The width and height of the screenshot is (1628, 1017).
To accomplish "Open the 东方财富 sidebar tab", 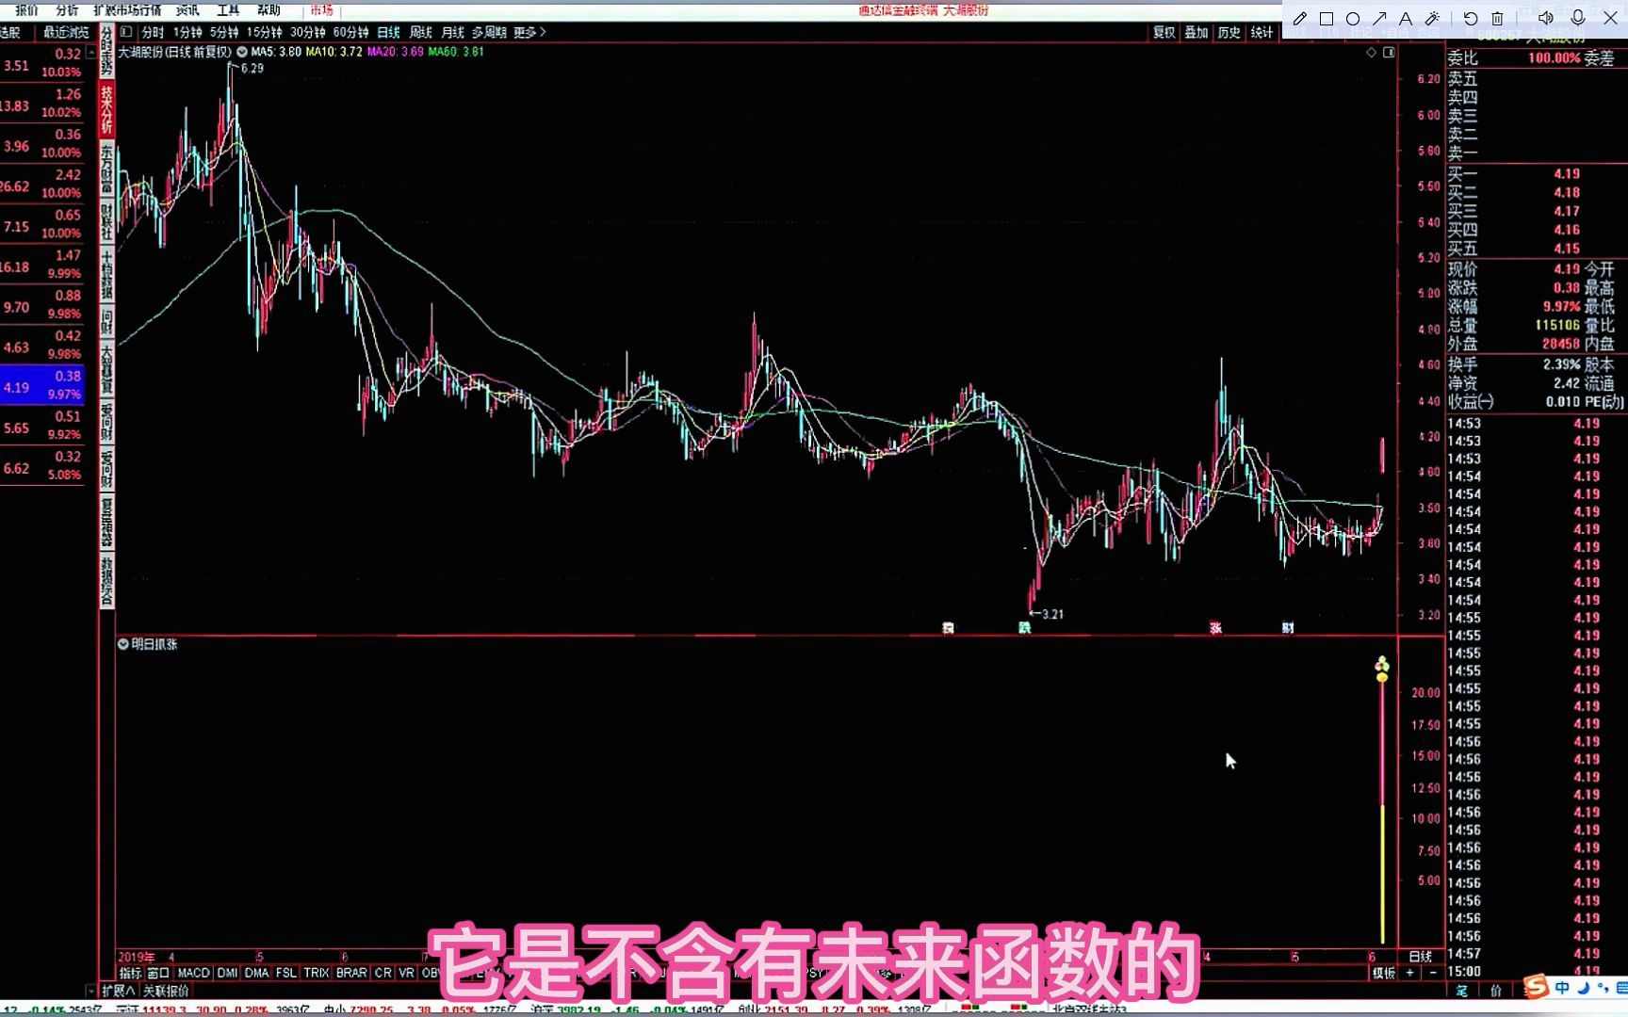I will 107,169.
